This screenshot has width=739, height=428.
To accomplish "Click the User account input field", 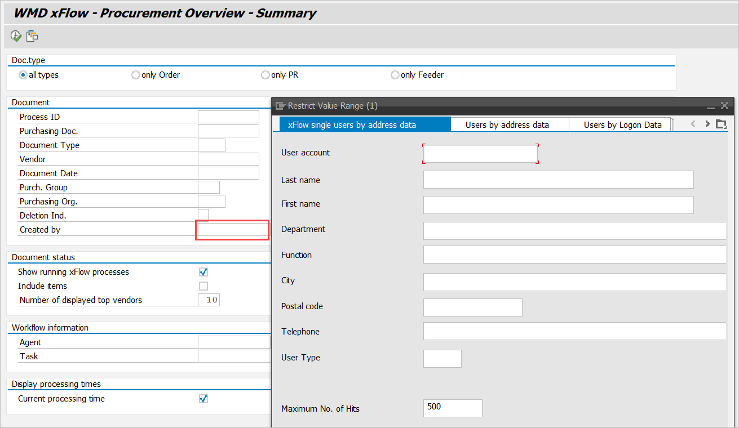I will (480, 154).
